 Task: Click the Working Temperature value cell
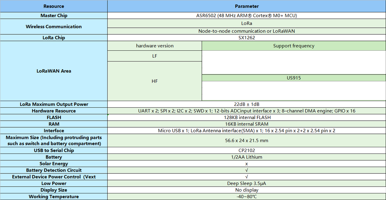(x=246, y=196)
